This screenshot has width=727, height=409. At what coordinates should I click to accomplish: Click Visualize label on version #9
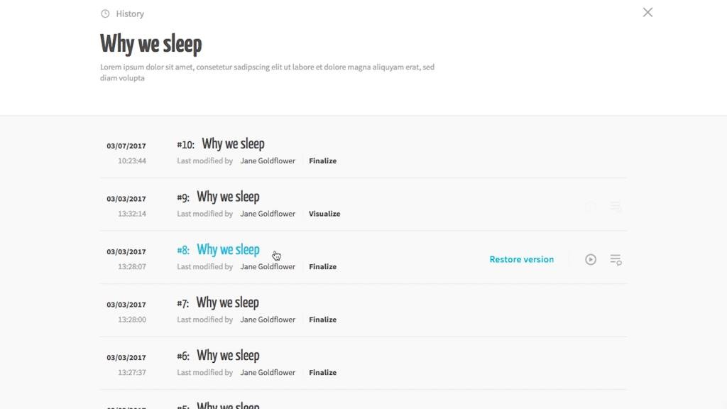[324, 214]
